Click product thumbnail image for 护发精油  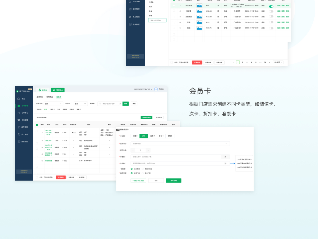[x=200, y=6]
